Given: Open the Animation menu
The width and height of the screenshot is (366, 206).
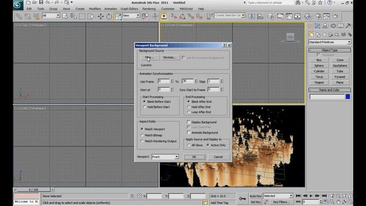Looking at the screenshot, I should pos(110,9).
